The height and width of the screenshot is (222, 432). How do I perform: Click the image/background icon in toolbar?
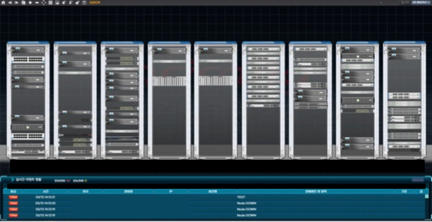coord(57,2)
